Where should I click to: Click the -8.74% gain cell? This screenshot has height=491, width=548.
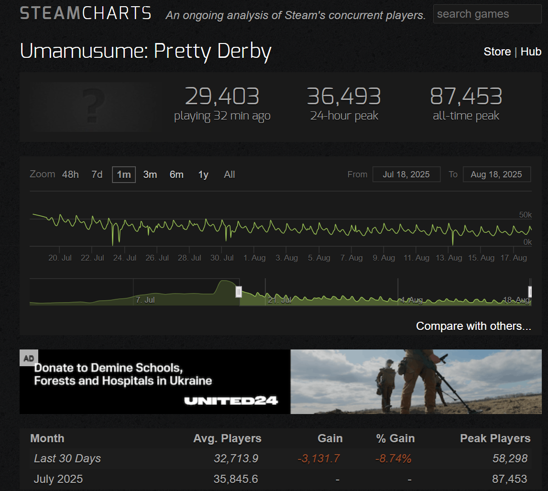pos(393,458)
